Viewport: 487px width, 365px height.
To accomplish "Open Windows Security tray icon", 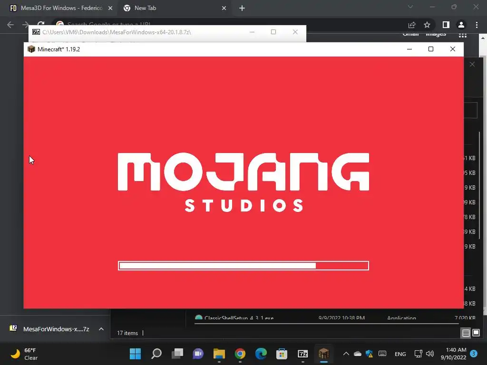I will tap(369, 354).
